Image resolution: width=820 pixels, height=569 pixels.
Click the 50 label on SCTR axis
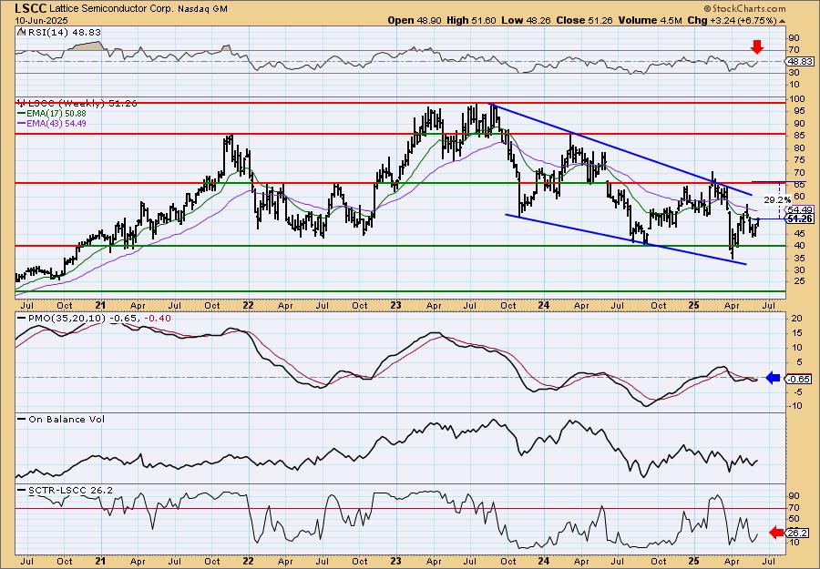tap(794, 519)
